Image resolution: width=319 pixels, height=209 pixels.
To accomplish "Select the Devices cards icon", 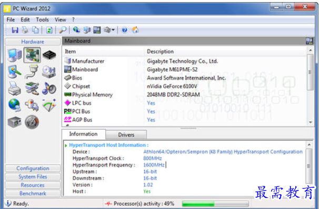I will 32,88.
